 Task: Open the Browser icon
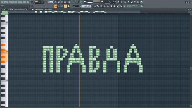108,6
